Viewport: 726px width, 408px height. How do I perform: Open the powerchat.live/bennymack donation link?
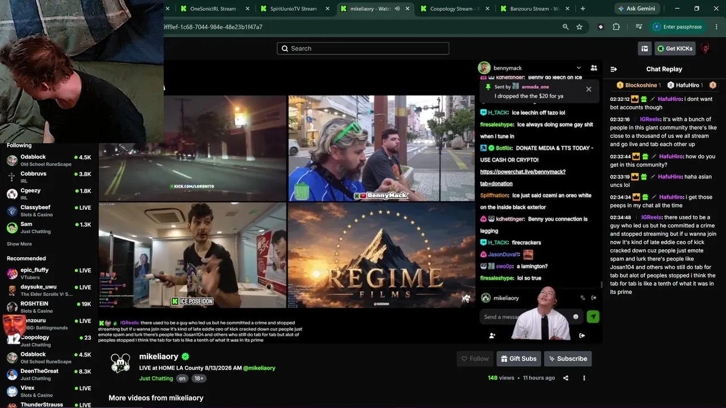523,177
